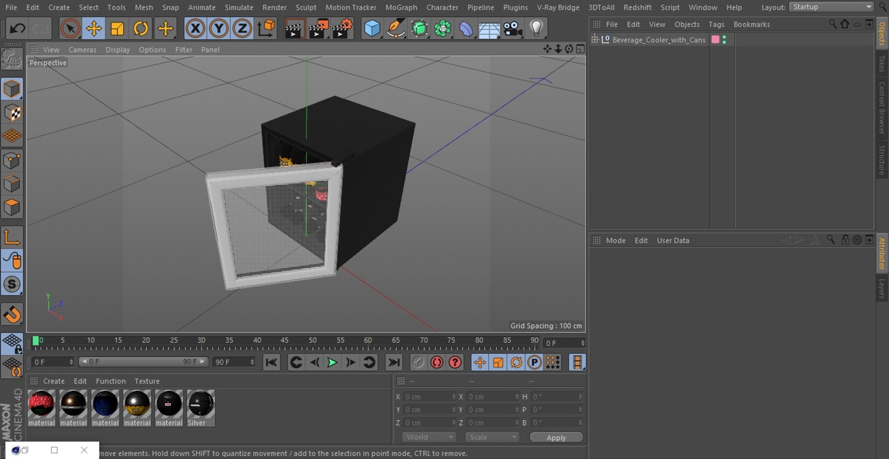Open the Layout Startup dropdown
The width and height of the screenshot is (889, 459).
pos(832,7)
